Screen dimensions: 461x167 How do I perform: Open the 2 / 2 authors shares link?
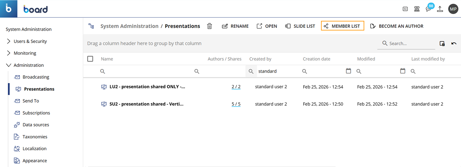pos(236,87)
